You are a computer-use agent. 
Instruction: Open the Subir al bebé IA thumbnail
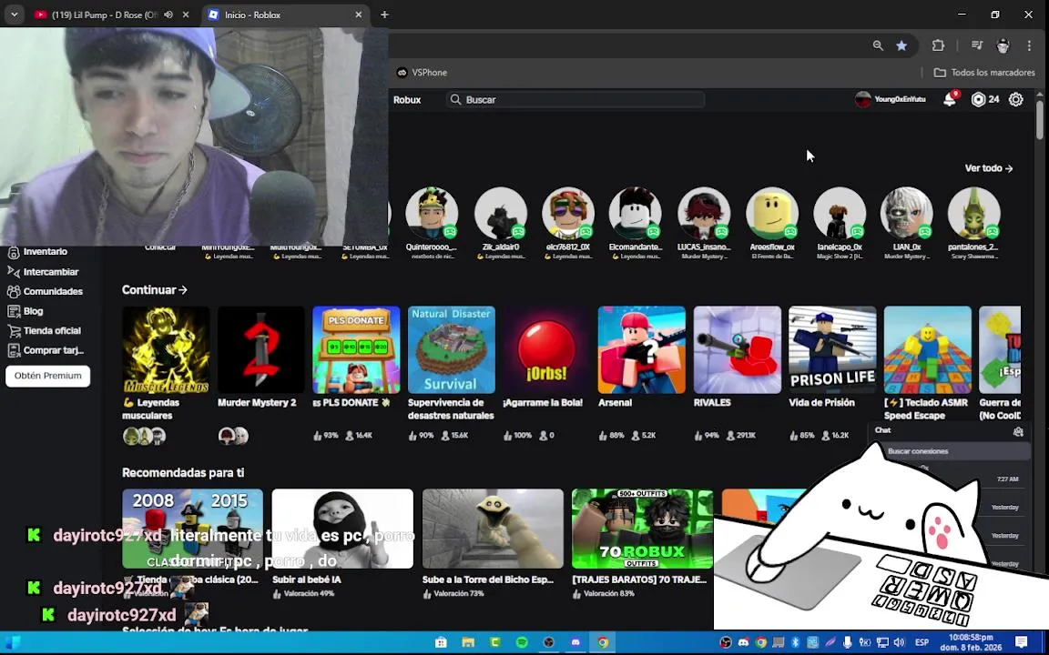coord(342,529)
